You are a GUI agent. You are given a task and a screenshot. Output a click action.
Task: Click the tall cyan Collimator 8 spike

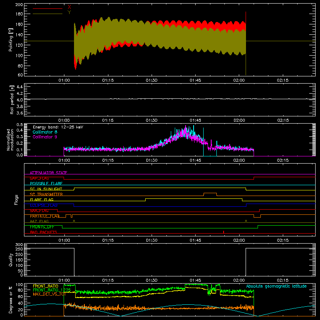(203, 142)
